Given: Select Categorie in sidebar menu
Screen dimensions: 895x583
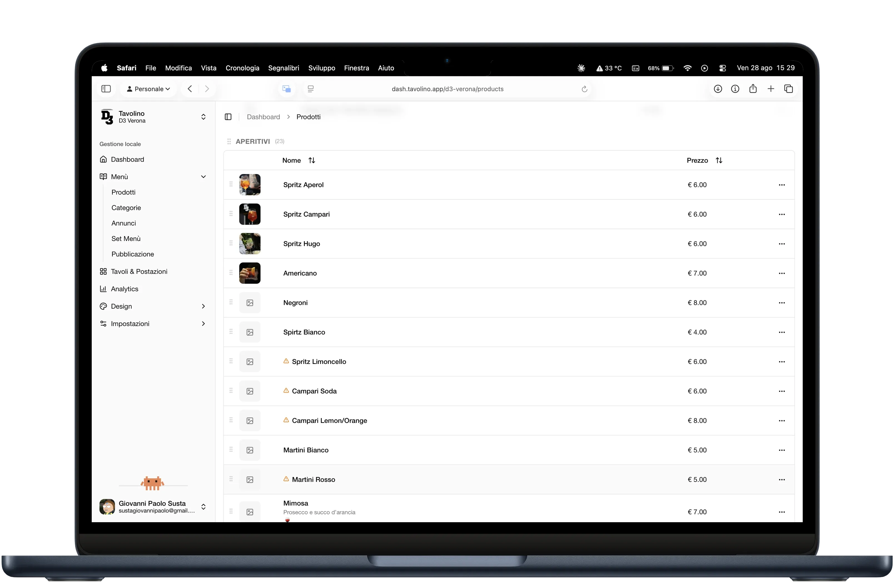Looking at the screenshot, I should 126,208.
